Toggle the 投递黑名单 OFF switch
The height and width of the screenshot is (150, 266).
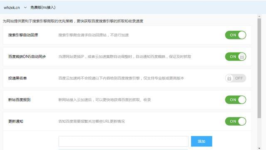236,78
